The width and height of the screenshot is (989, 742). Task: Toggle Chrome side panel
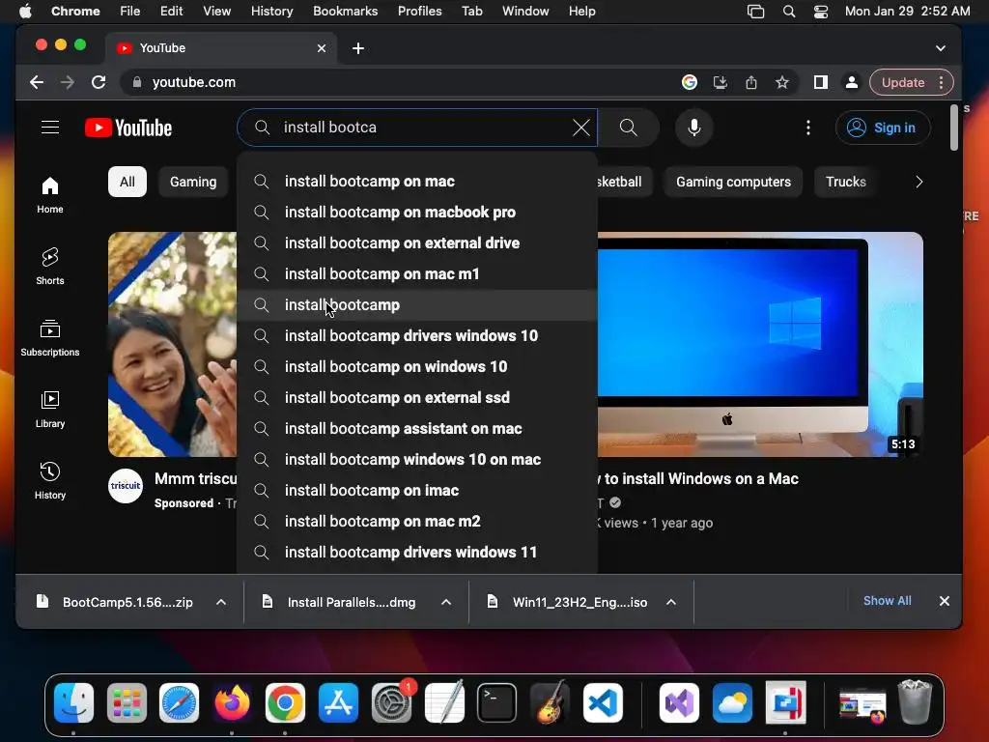tap(821, 82)
